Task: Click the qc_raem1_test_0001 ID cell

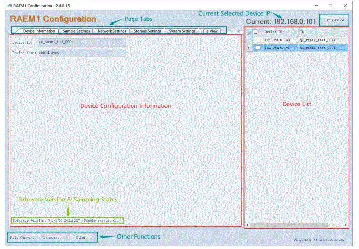Action: pos(323,48)
